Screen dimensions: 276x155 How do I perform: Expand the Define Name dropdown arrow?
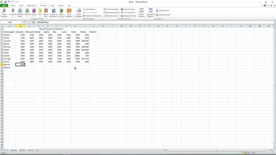tap(96, 9)
